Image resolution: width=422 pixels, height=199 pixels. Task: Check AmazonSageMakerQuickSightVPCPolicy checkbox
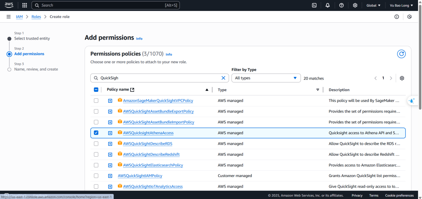tap(96, 100)
